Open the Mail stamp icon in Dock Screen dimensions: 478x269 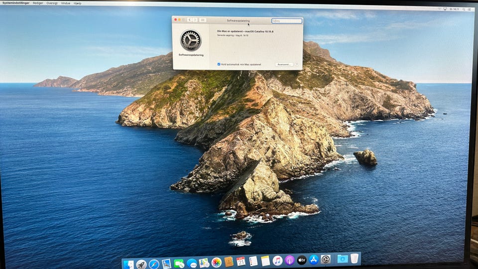[x=166, y=263]
